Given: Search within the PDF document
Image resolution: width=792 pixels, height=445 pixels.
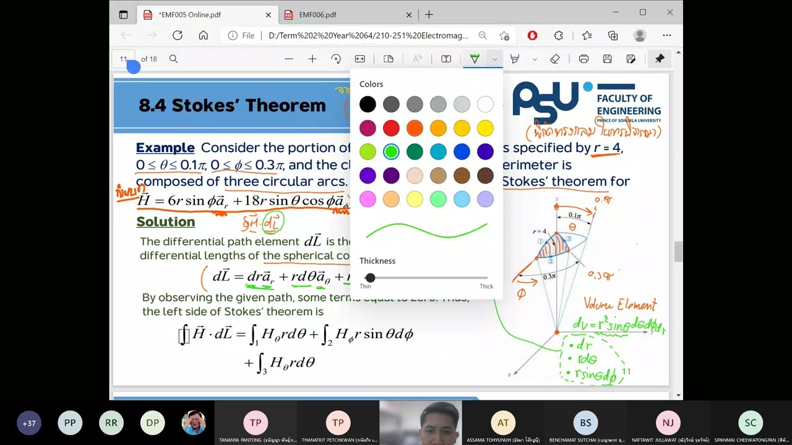Looking at the screenshot, I should pyautogui.click(x=173, y=59).
